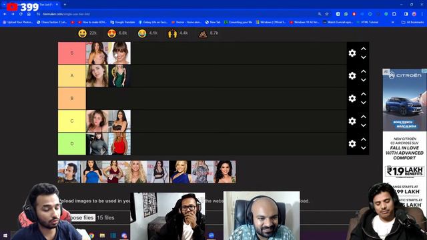Open 'Upload Your Photos' bookmark

pyautogui.click(x=18, y=22)
